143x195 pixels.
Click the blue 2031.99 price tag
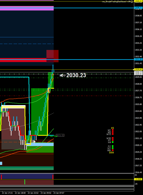tap(138, 60)
